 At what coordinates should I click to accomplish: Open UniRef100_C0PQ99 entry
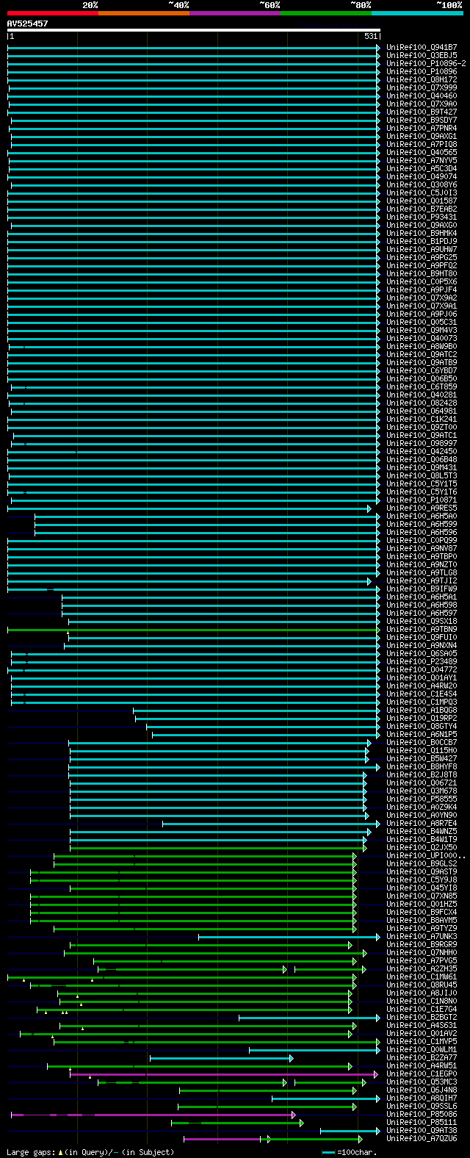coord(422,540)
